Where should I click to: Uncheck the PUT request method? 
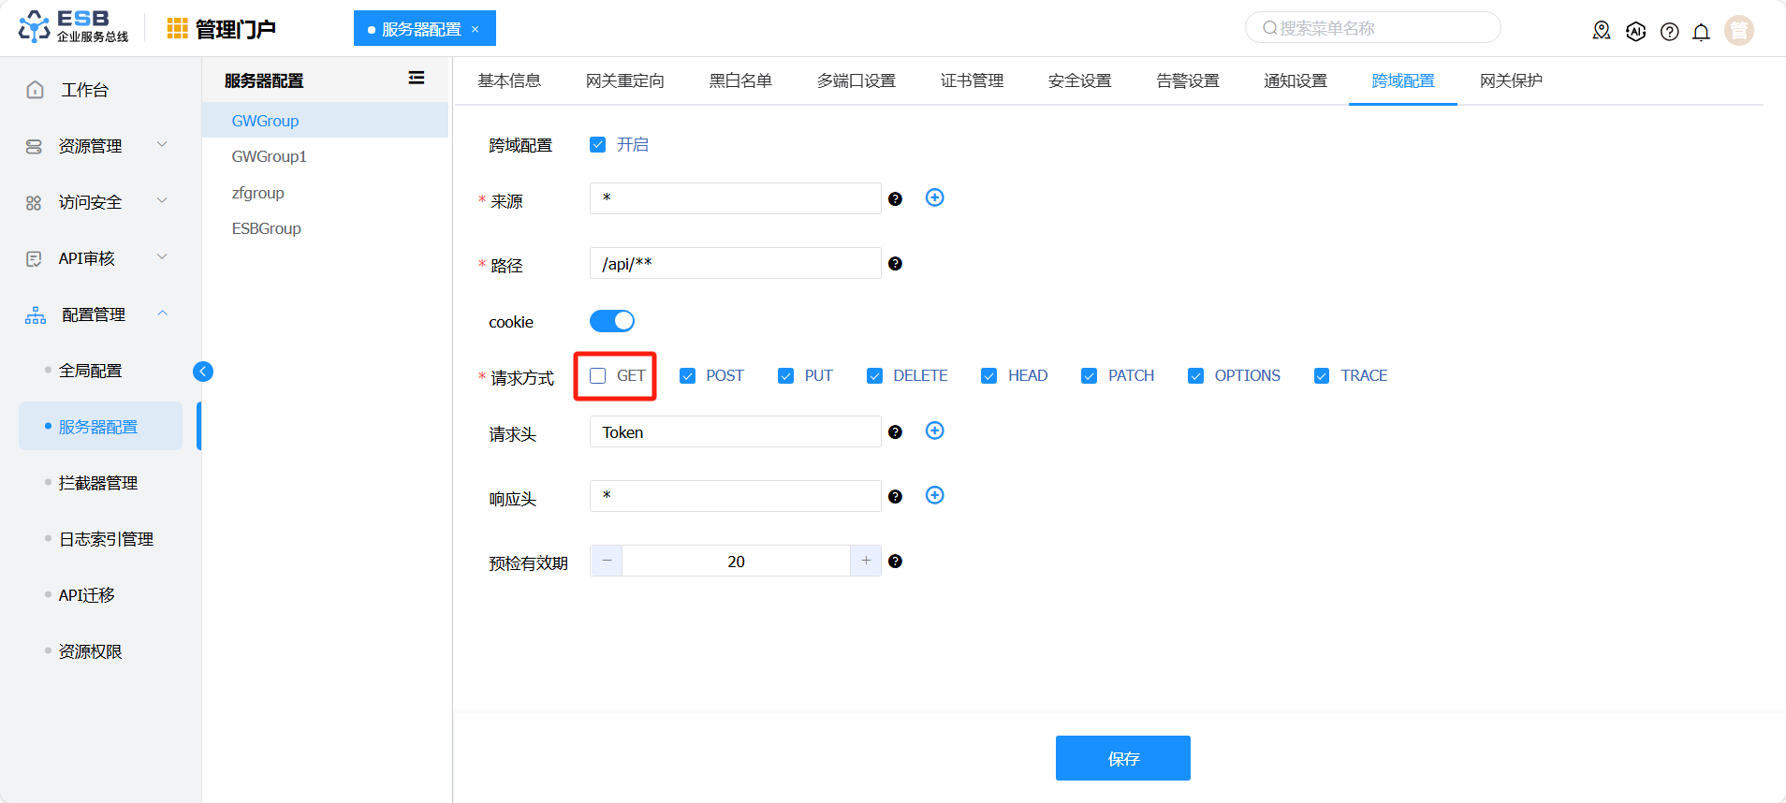(x=785, y=375)
